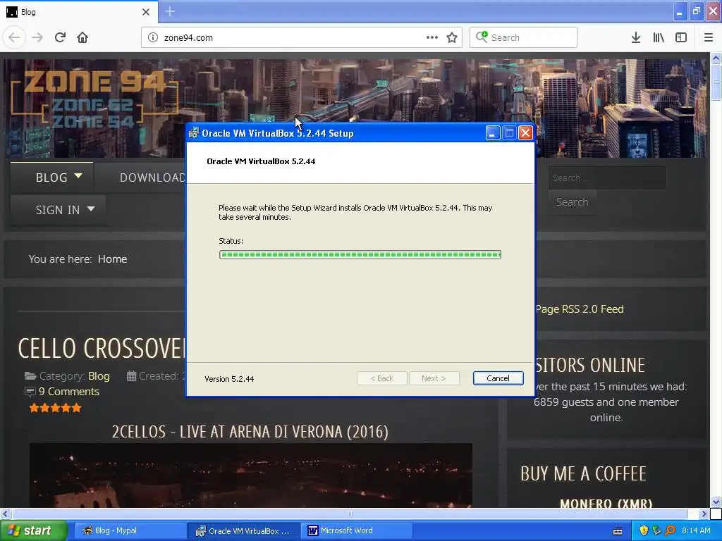Image resolution: width=722 pixels, height=541 pixels.
Task: Click the 2CELLOS Live at Arena heading
Action: point(250,432)
